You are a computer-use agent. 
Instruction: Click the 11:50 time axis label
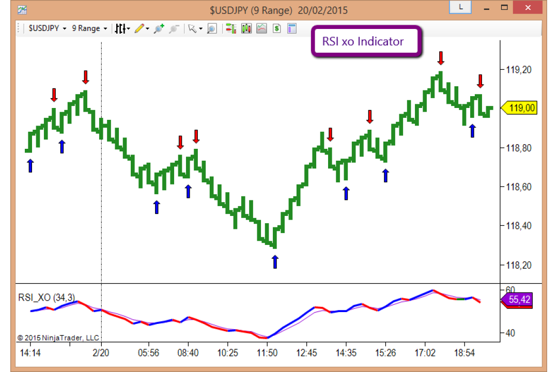pos(267,353)
